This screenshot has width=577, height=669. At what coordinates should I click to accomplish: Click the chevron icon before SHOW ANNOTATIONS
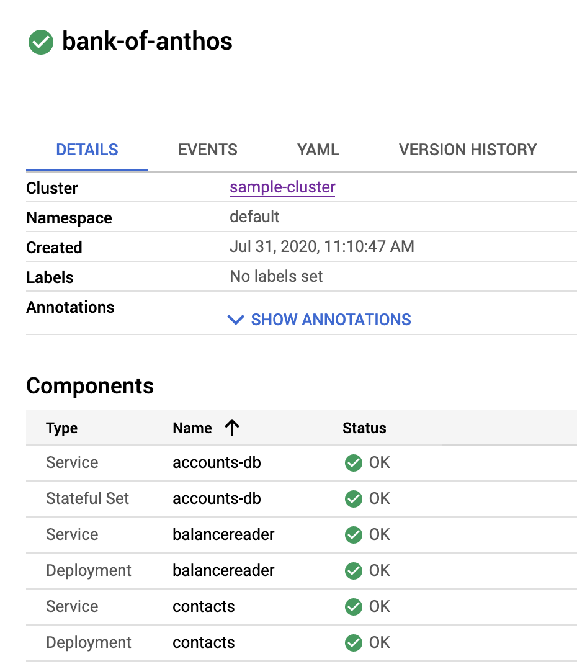click(236, 320)
